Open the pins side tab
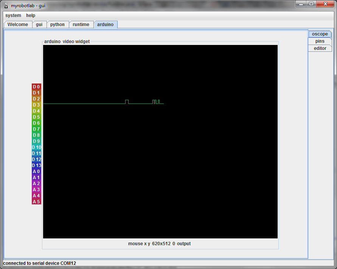Screen dimensions: 337x269 point(320,41)
